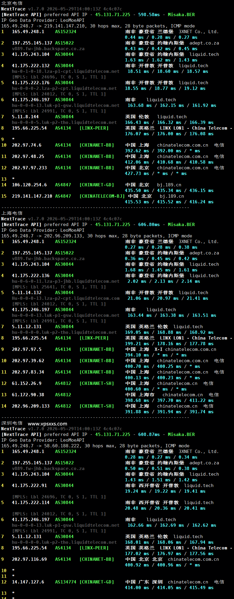The image size is (234, 599).
Task: Click hop IP 61.152.26.9
Action: click(27, 383)
